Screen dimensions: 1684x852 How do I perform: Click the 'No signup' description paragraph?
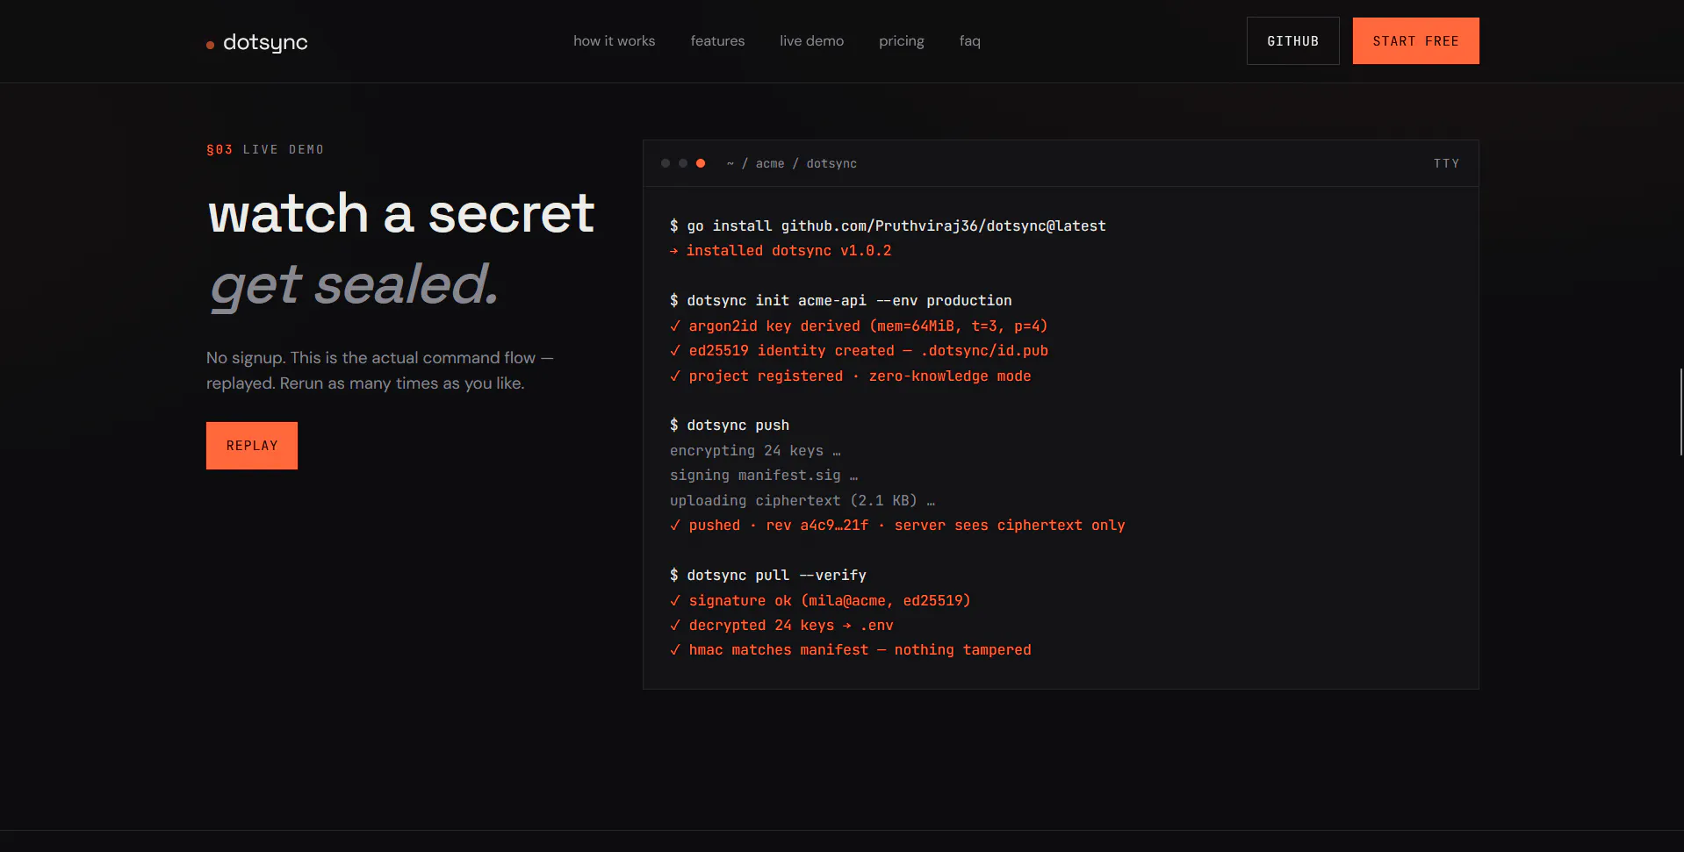[380, 370]
